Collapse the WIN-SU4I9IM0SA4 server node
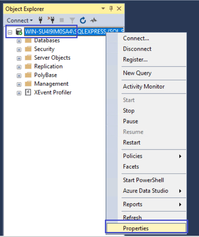199x237 pixels. (x=10, y=32)
